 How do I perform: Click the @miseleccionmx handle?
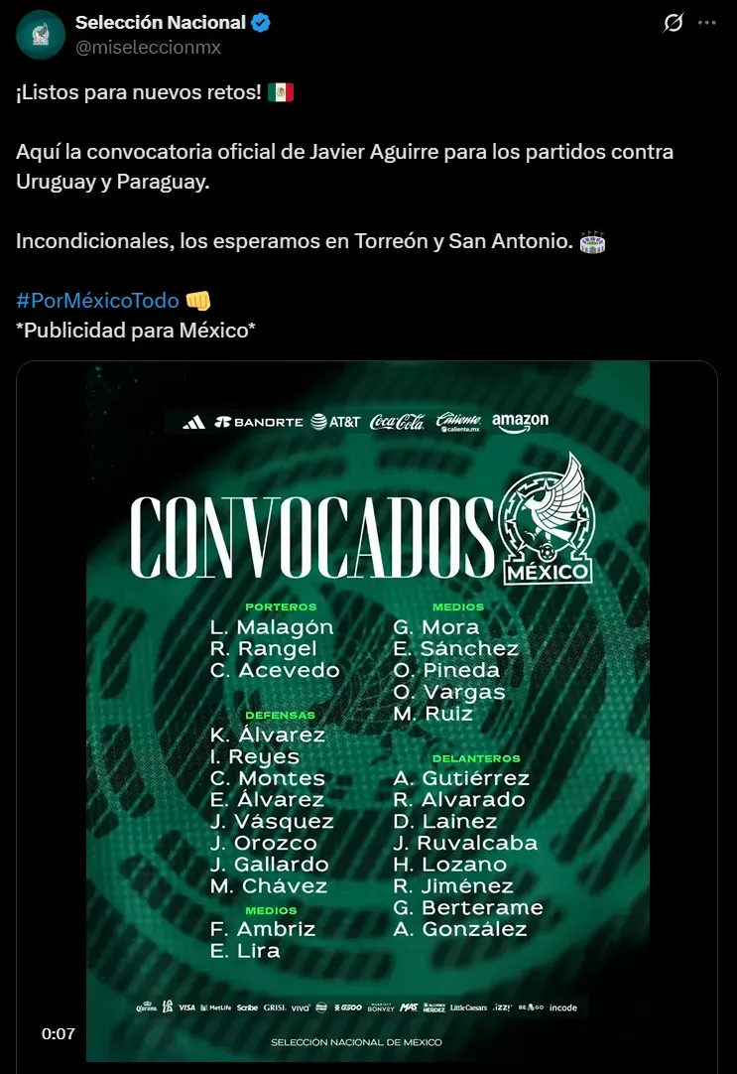(x=148, y=47)
